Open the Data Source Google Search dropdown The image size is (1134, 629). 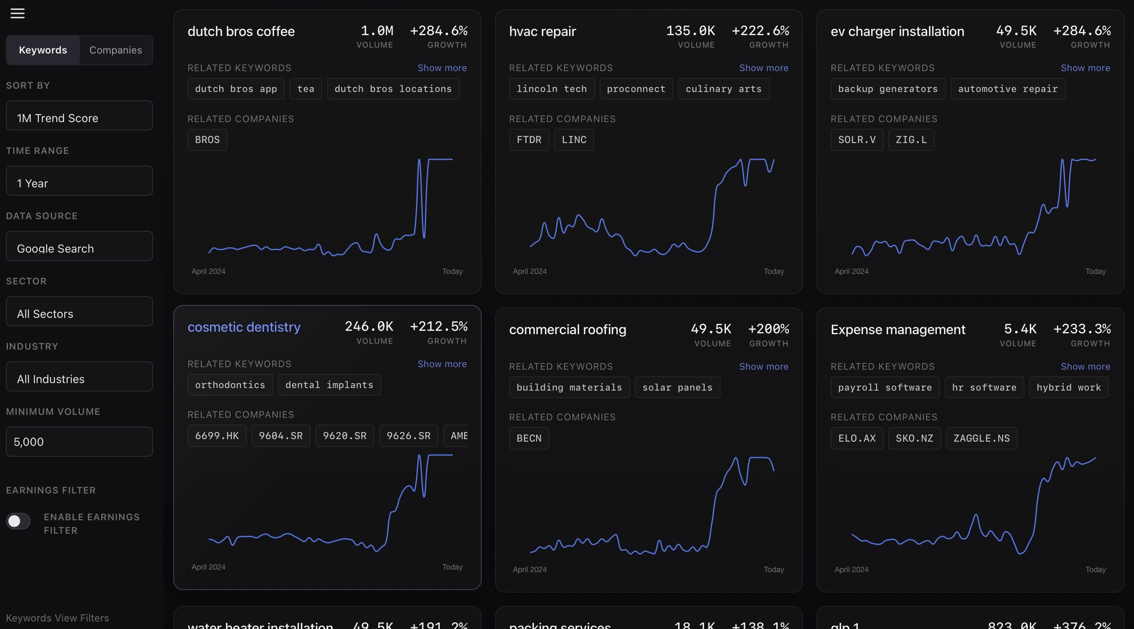(x=79, y=246)
